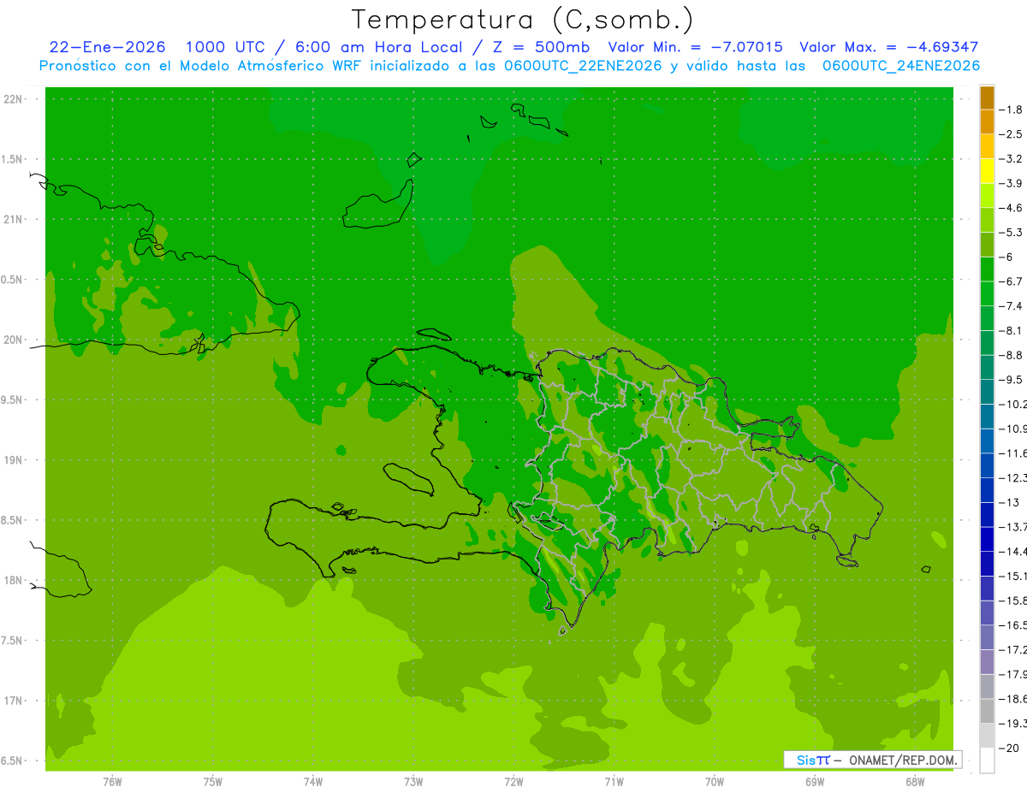Pick the purple swatch between -17.2 and -17.9
The image size is (1027, 793).
click(987, 661)
